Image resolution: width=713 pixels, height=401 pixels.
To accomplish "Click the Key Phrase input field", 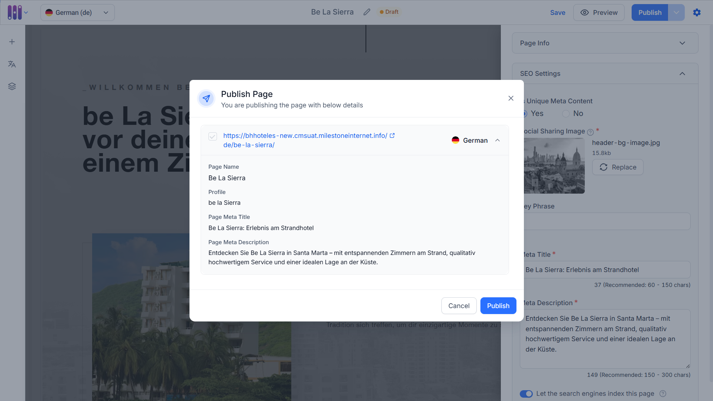I will pyautogui.click(x=607, y=221).
